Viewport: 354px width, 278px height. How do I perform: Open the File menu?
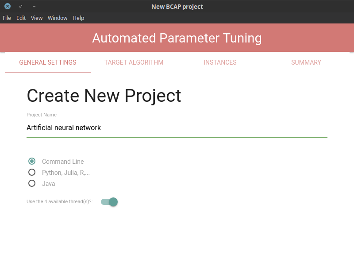point(7,18)
